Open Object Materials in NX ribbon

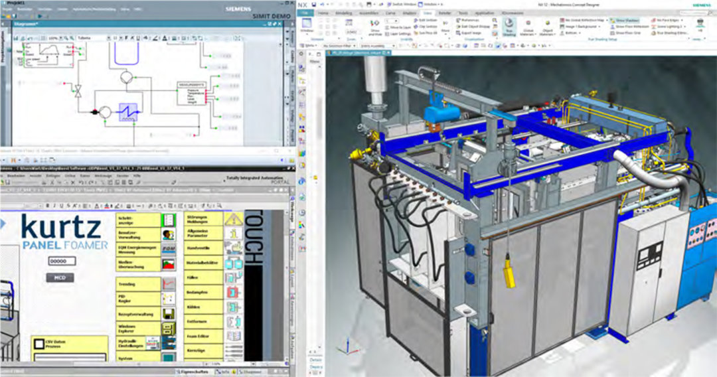point(547,28)
